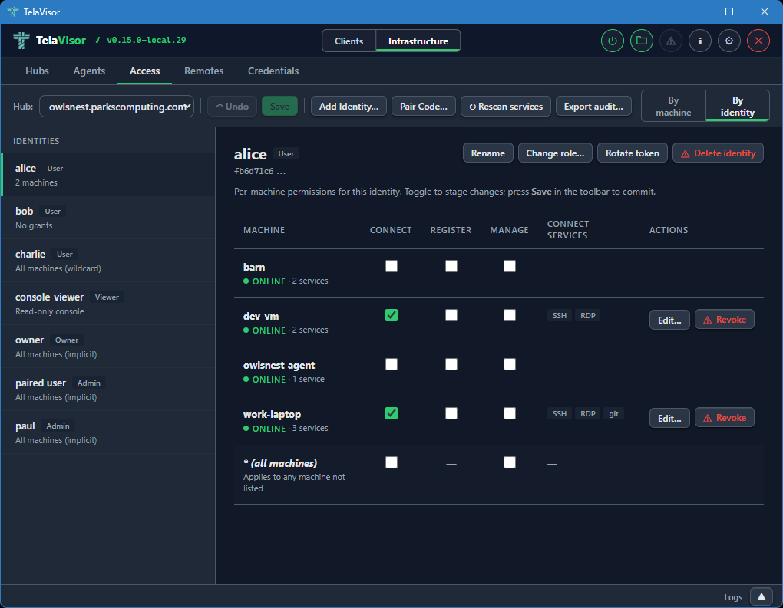The height and width of the screenshot is (608, 783).
Task: Click Pair Code button
Action: click(x=424, y=107)
